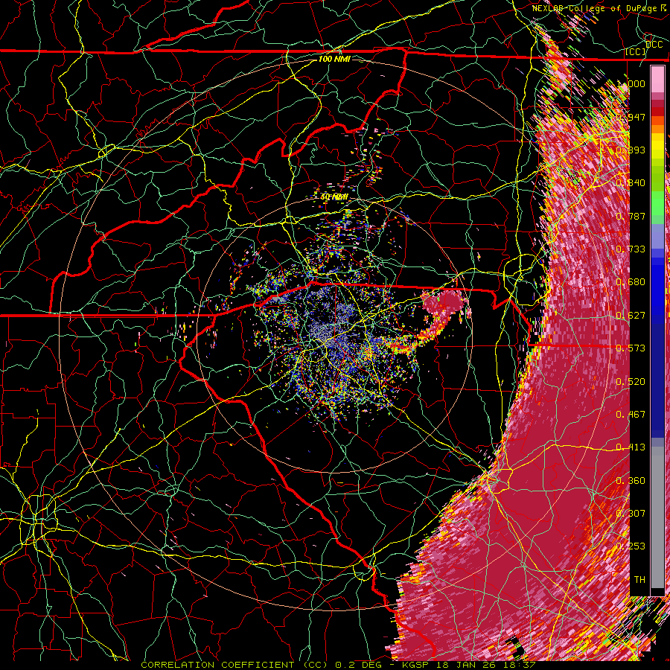Click the 0.413 legend value

coord(631,447)
